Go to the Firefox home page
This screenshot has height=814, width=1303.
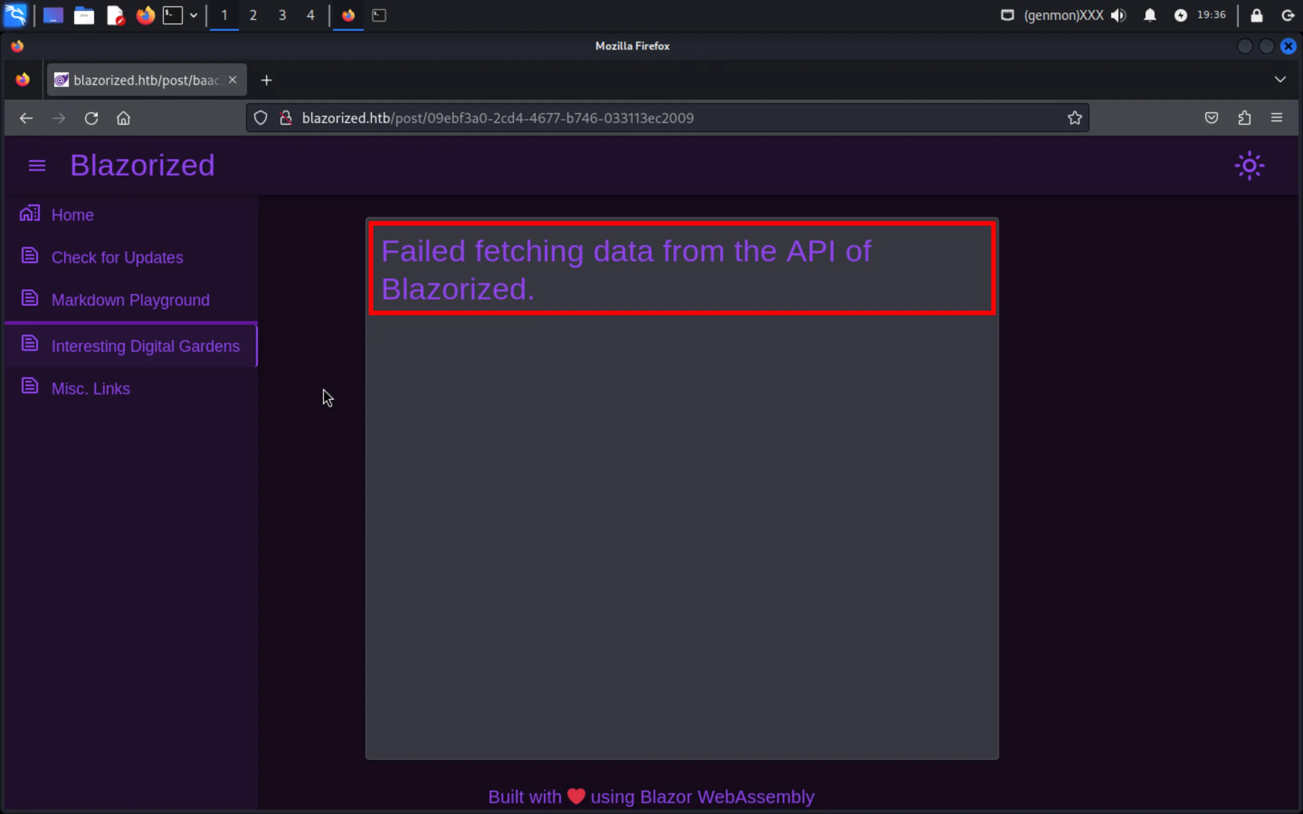click(x=124, y=118)
